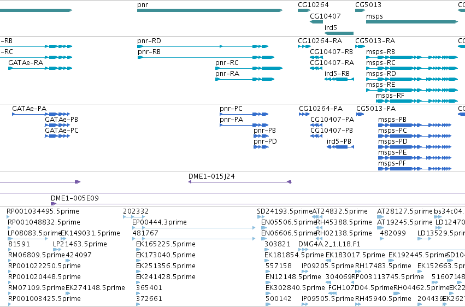Select protein ird5-PB

click(x=340, y=147)
